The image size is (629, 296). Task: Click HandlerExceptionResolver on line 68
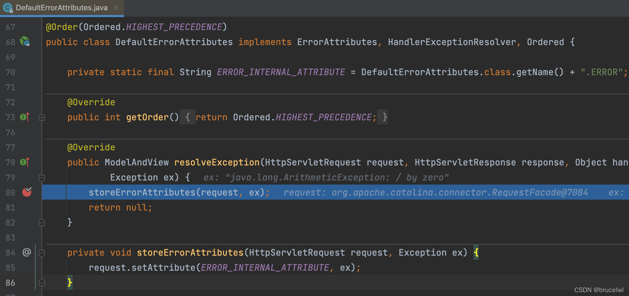point(452,42)
